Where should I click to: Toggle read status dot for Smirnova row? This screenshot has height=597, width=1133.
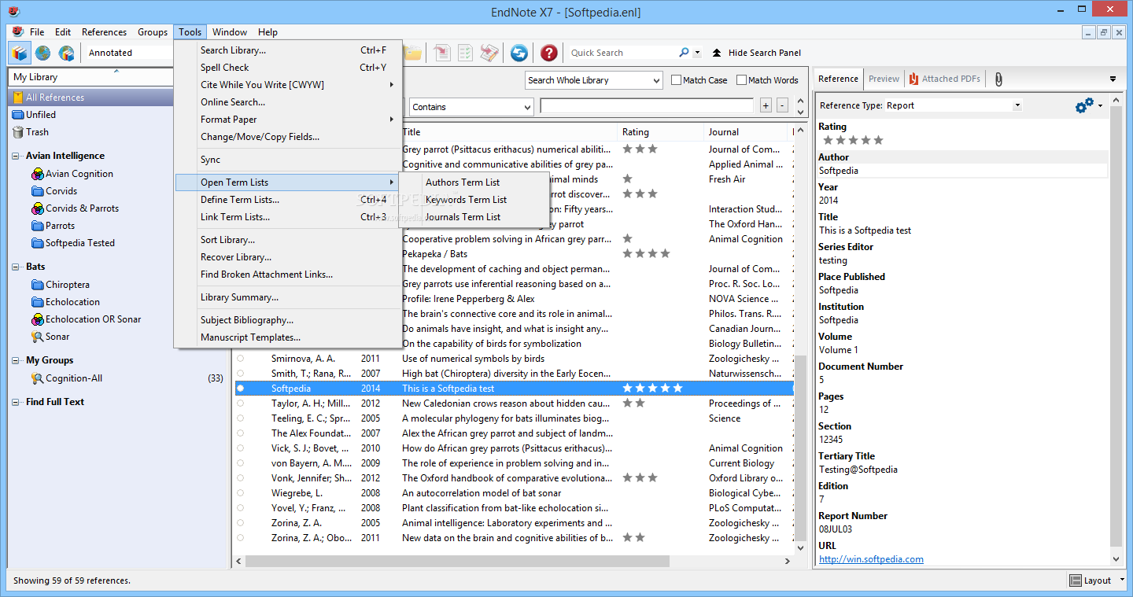(x=241, y=359)
